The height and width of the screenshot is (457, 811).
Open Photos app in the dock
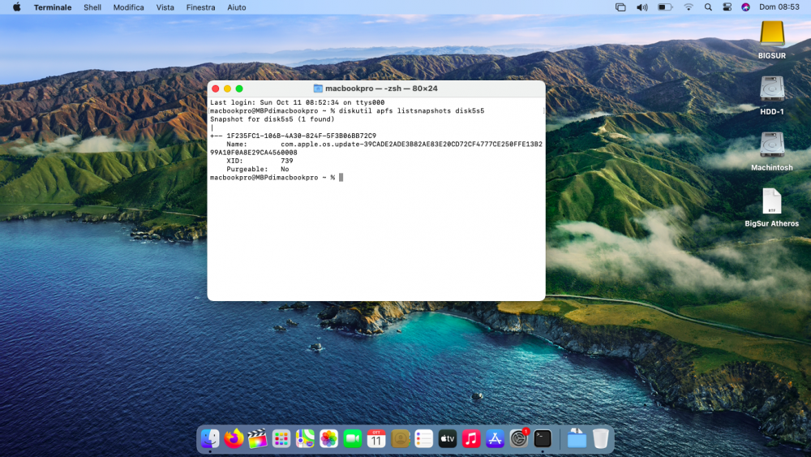[x=329, y=439]
